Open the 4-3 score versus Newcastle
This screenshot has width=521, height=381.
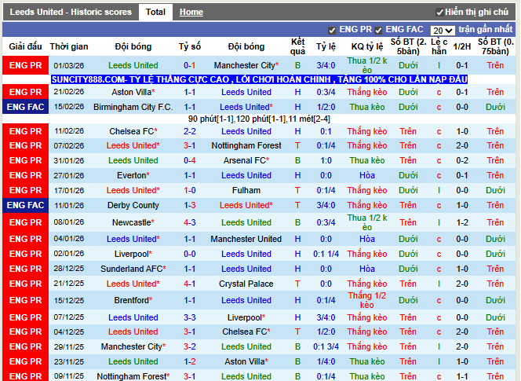[x=190, y=222]
